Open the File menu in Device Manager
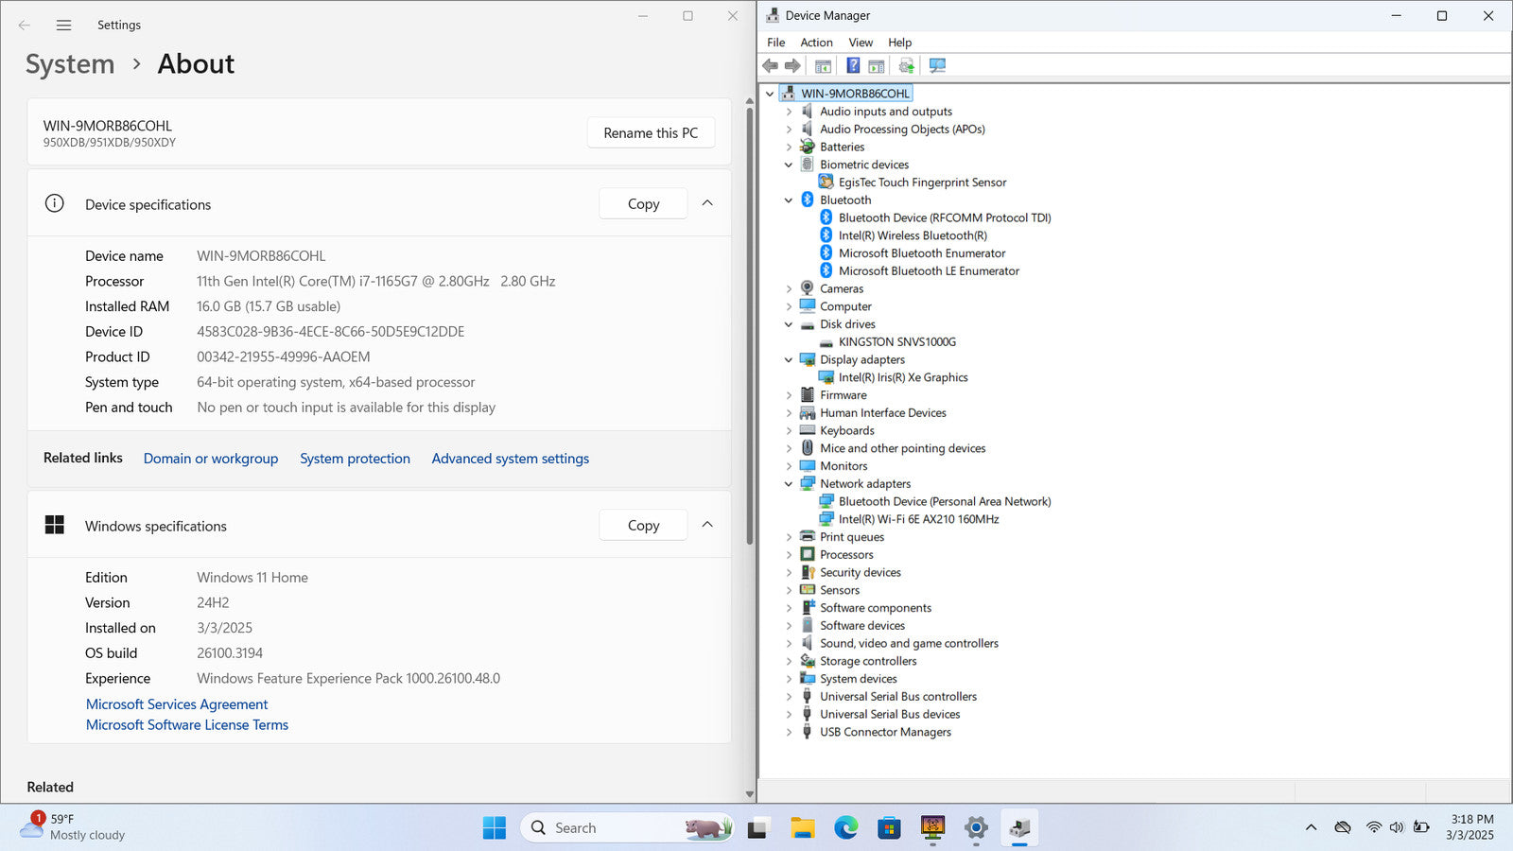 coord(775,43)
